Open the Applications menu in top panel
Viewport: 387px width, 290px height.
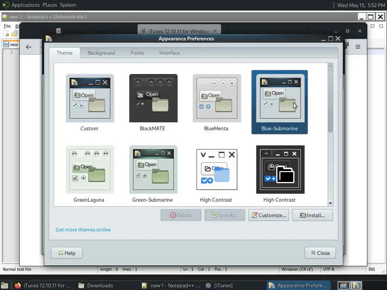(x=25, y=5)
